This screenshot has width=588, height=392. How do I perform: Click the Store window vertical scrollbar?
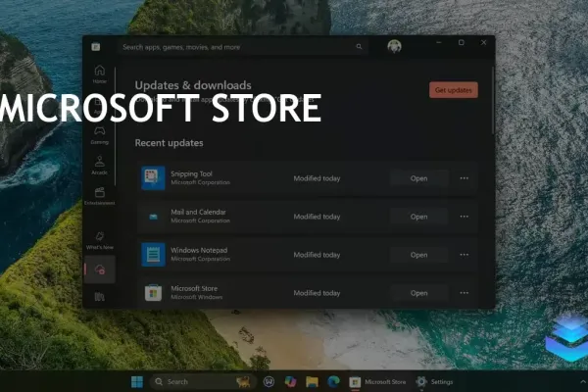[493, 101]
